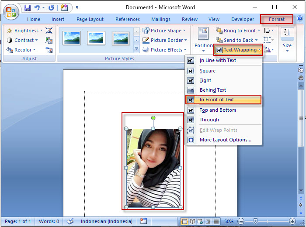
Task: Open the Size group button
Action: point(287,40)
